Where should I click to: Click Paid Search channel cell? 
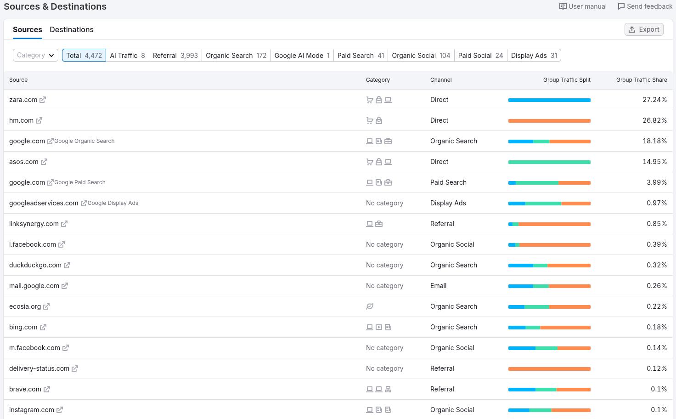coord(449,182)
